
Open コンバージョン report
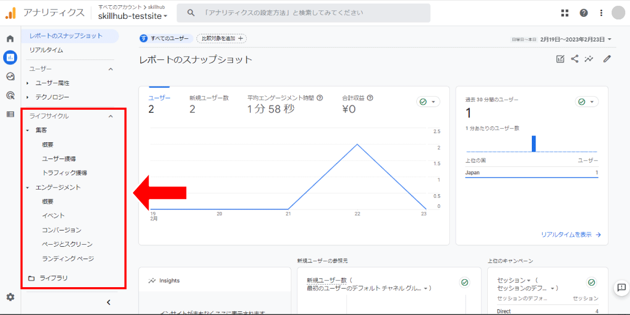click(x=62, y=230)
